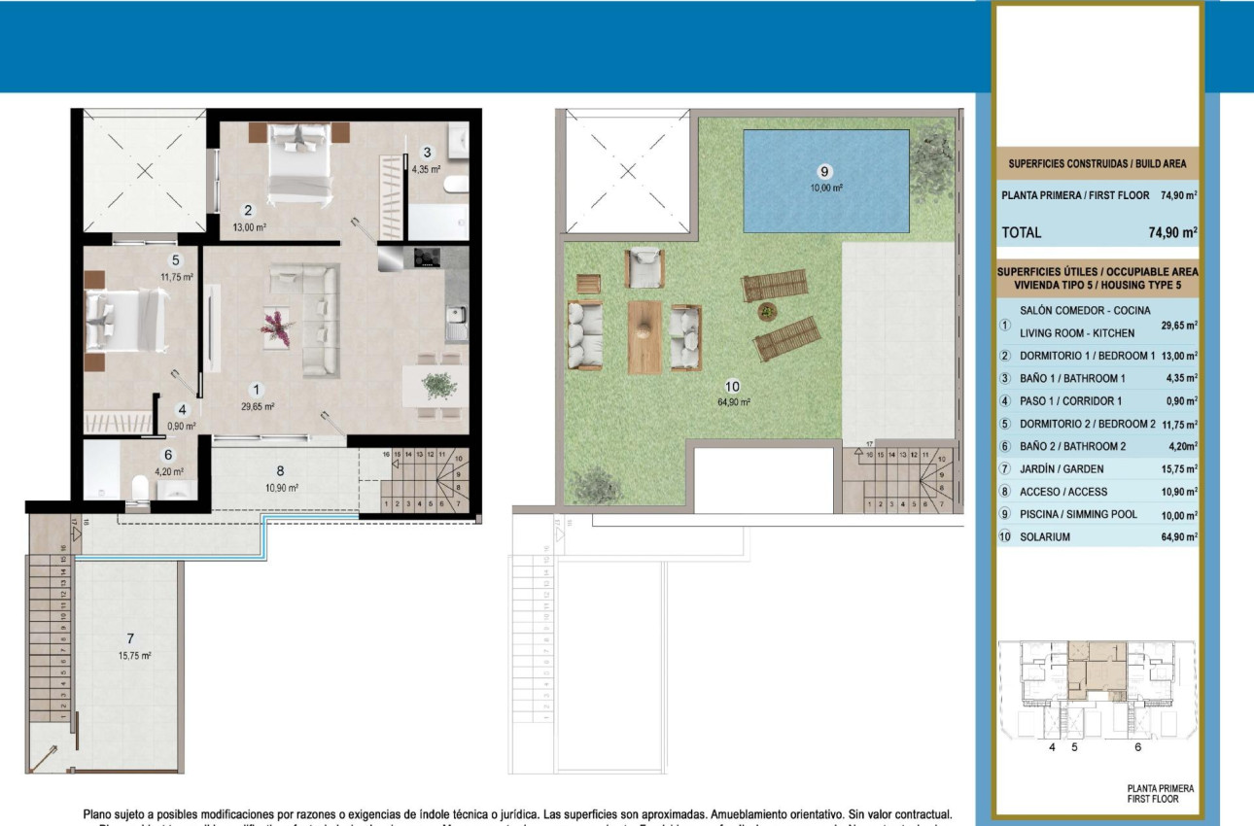The image size is (1254, 826).
Task: Click key plan unit label '4'
Action: tap(1052, 747)
